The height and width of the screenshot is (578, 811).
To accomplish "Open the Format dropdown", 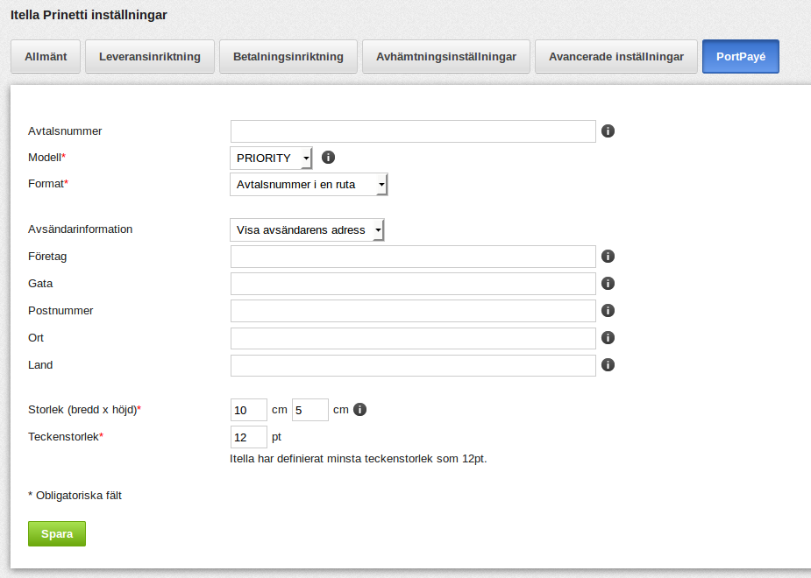I will (x=309, y=185).
